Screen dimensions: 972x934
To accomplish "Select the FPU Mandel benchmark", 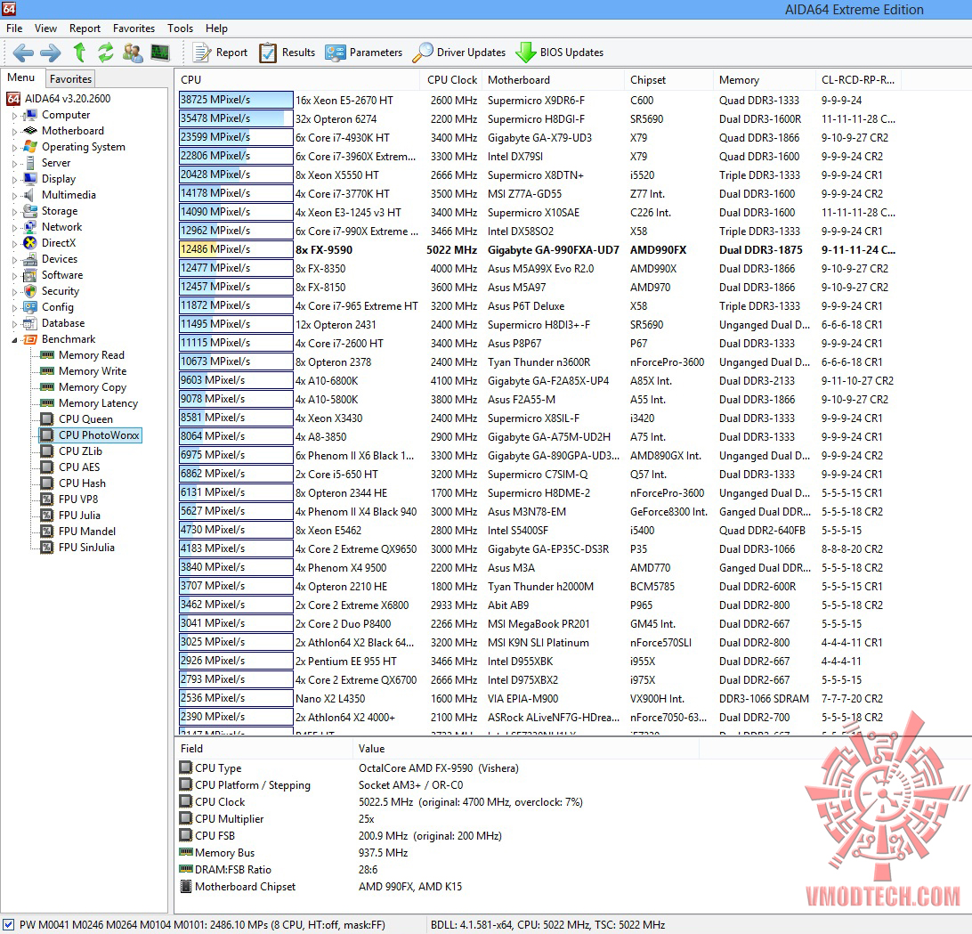I will tap(87, 532).
